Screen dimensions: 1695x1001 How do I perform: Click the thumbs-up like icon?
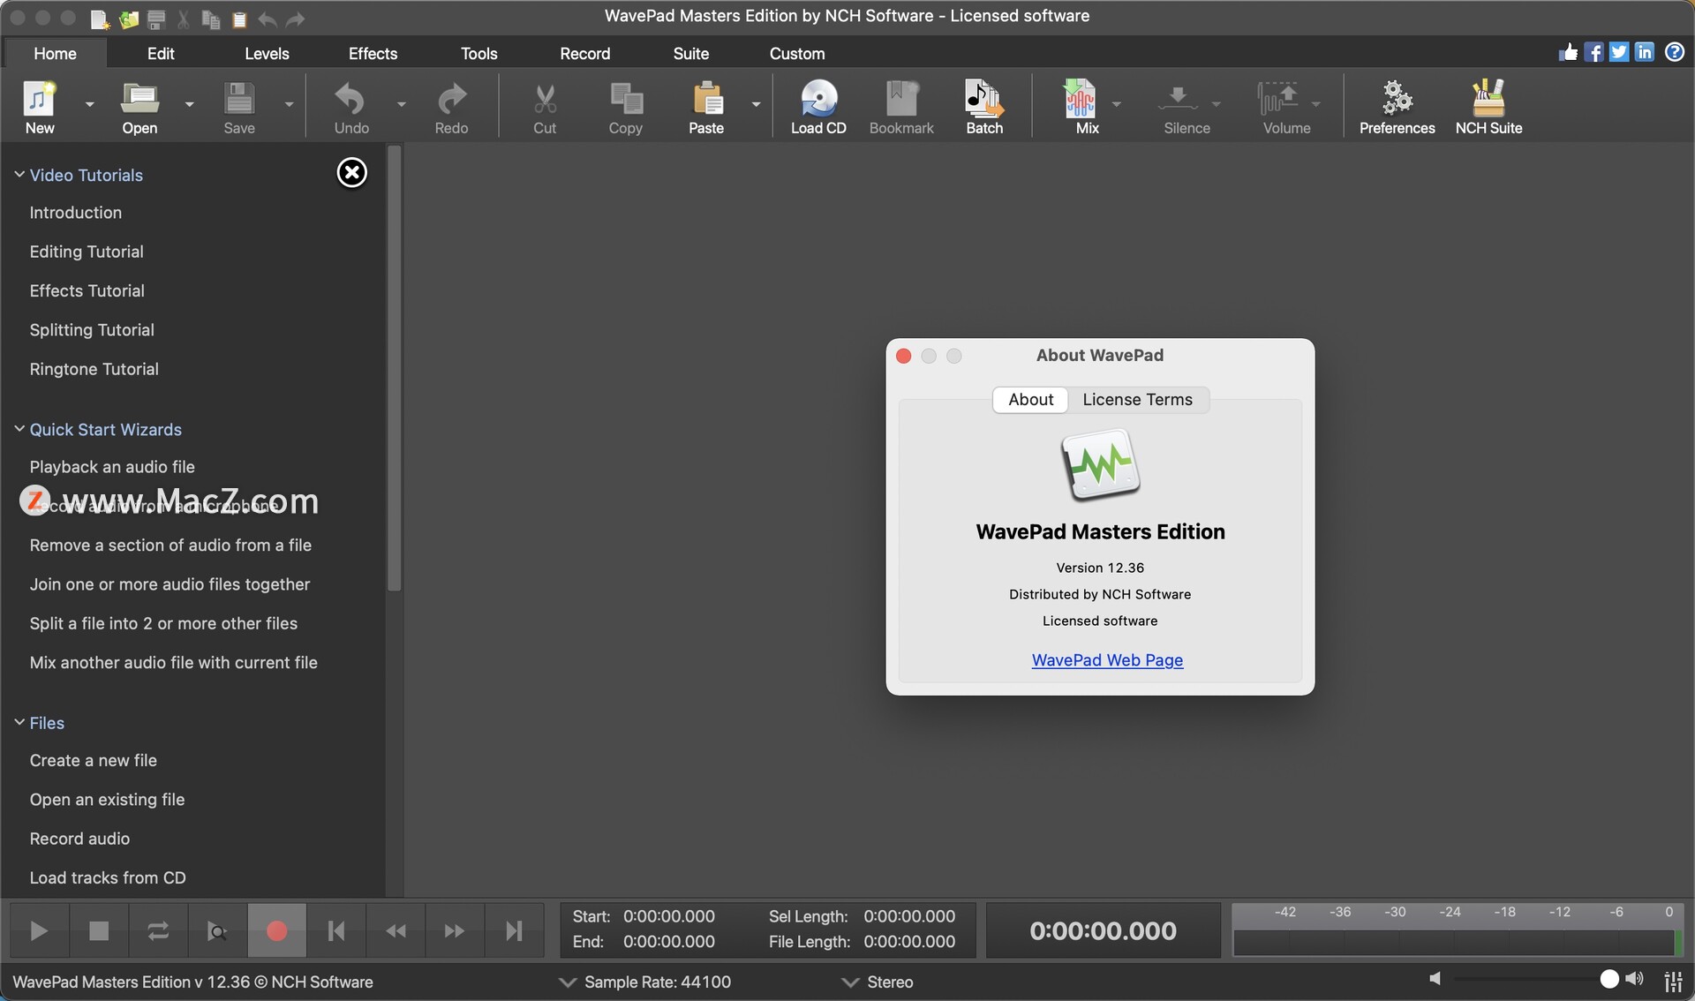click(1568, 52)
